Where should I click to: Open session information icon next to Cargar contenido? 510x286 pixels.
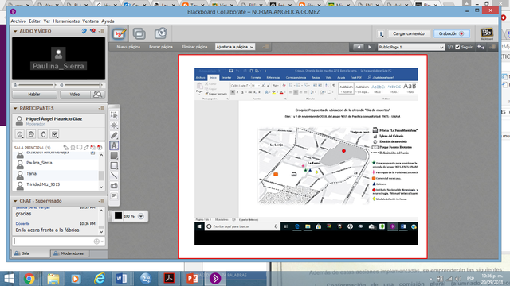pyautogui.click(x=381, y=33)
